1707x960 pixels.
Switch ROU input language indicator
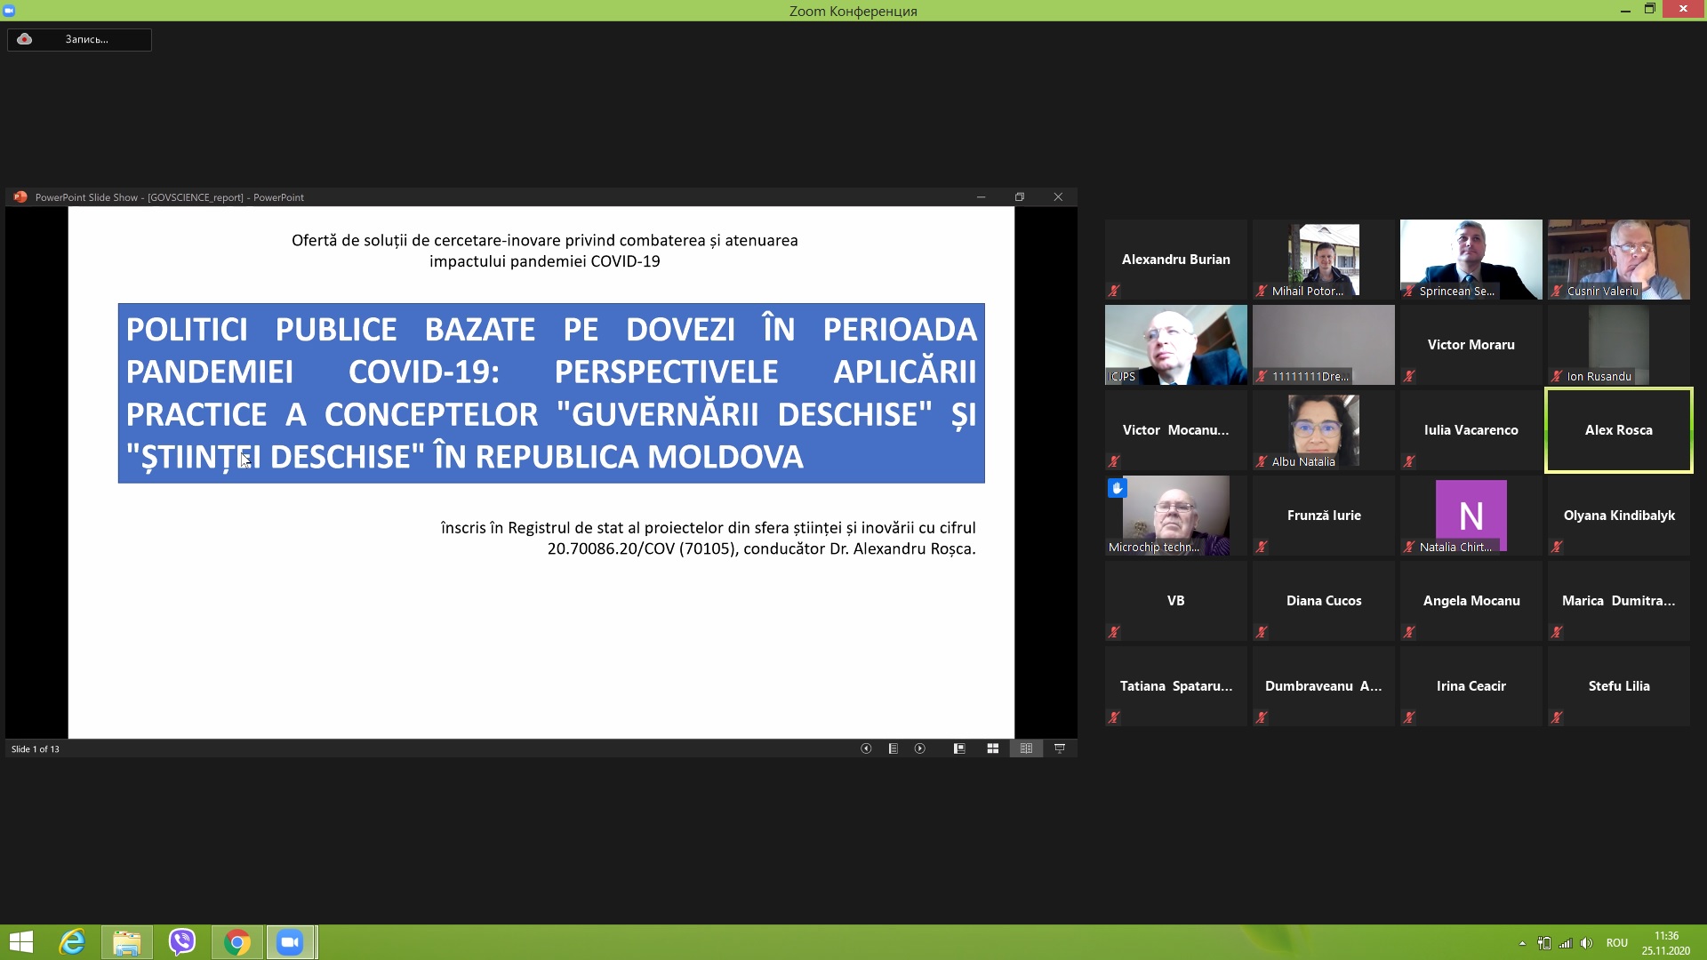pyautogui.click(x=1617, y=943)
